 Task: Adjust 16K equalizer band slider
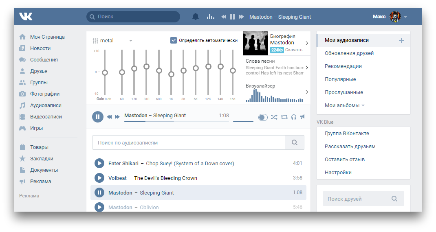point(233,70)
